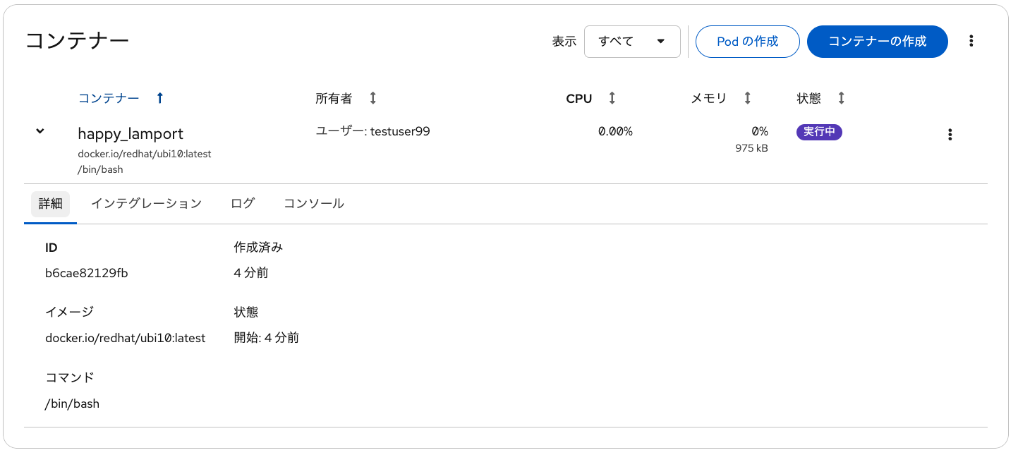Viewport: 1018px width, 455px height.
Task: Switch to the ログ tab
Action: coord(242,203)
